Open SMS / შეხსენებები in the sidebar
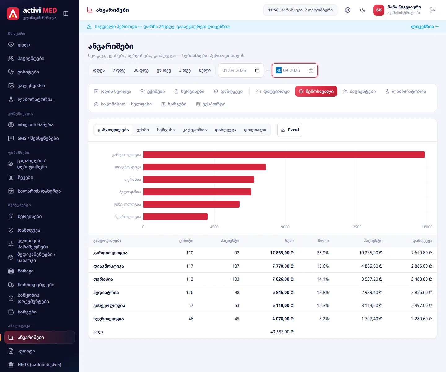 (x=40, y=139)
